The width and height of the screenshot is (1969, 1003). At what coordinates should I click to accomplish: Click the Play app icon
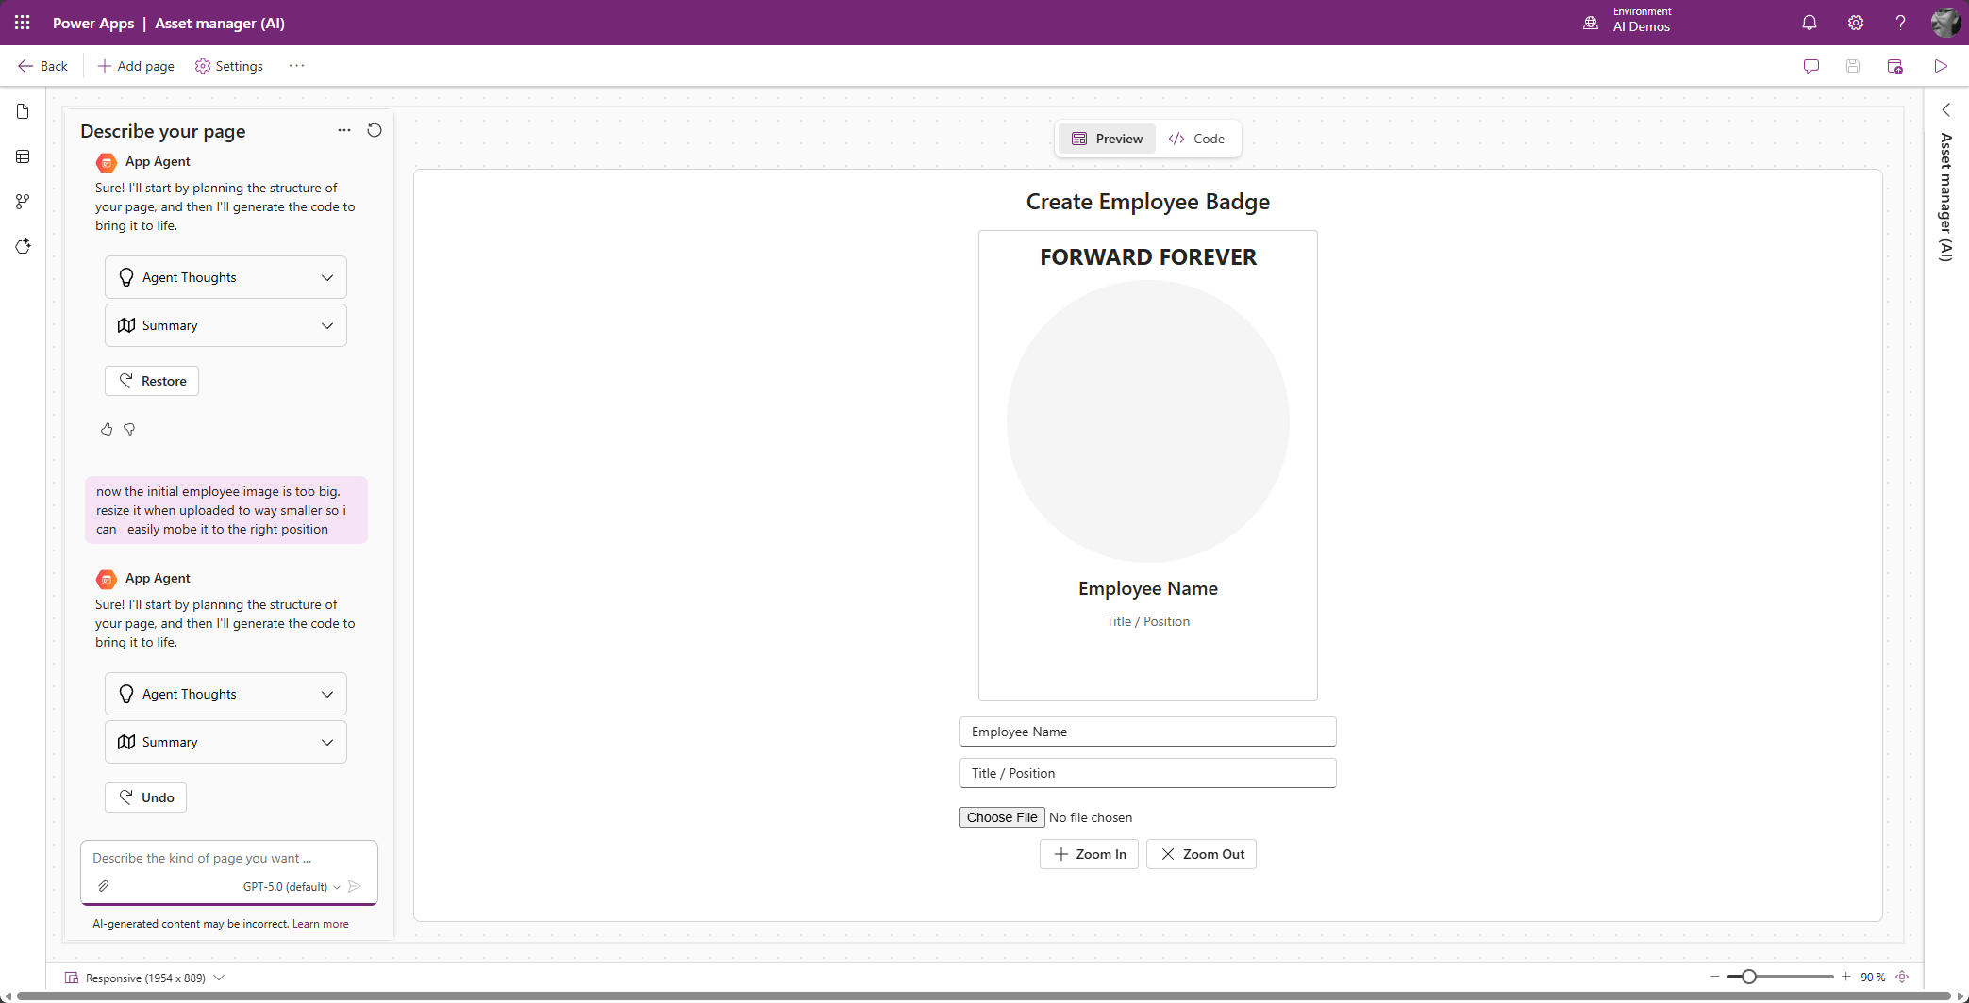click(1940, 66)
